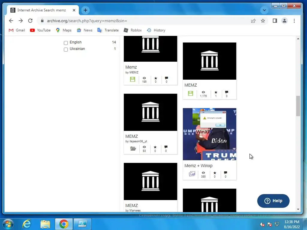Click the page vertical scrollbar thumb
The width and height of the screenshot is (307, 230).
click(298, 106)
